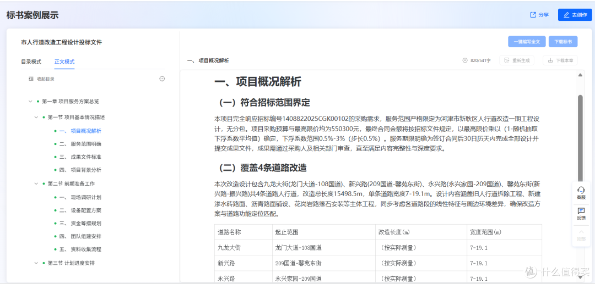Click heading （一）符合招标范围界定
This screenshot has height=284, width=595.
263,103
